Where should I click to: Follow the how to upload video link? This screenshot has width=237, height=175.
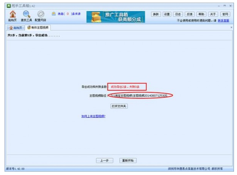(93, 116)
